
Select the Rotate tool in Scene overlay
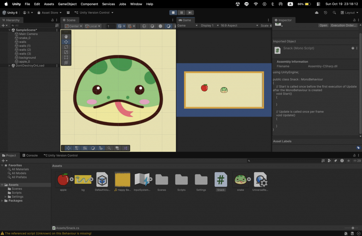click(66, 47)
